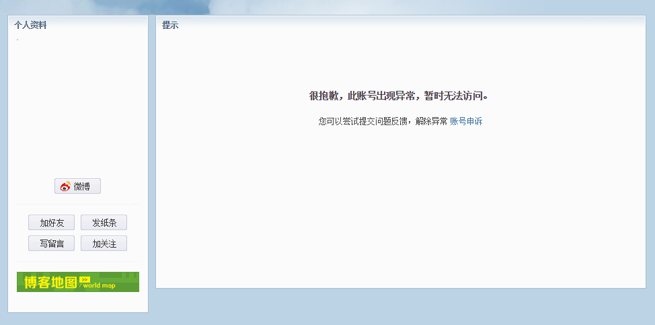Open the 微博 Weibo button
Screen dimensions: 655x325
click(x=78, y=186)
